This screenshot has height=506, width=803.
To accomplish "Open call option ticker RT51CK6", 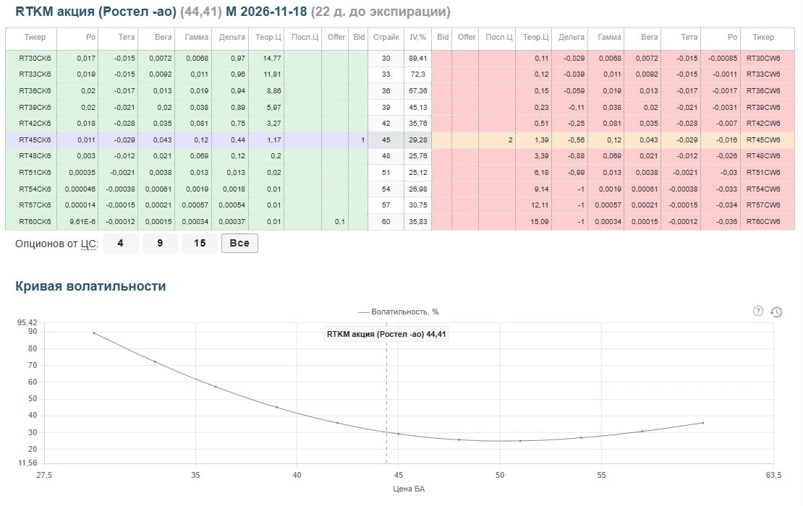I will pyautogui.click(x=35, y=173).
